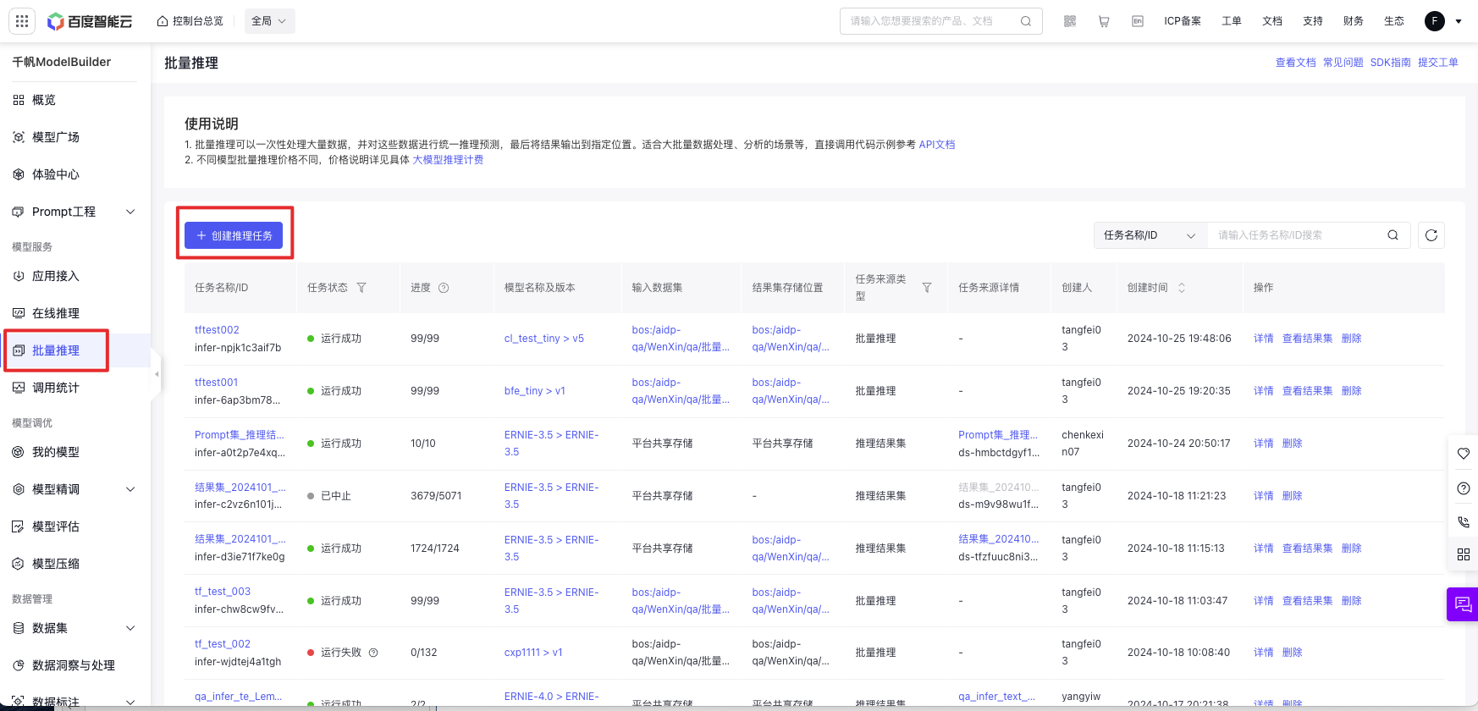Open the 工单 menu

1232,21
